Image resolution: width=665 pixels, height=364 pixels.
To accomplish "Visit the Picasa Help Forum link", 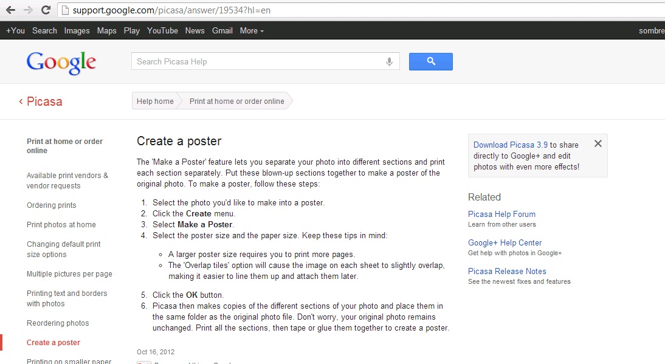I will [x=501, y=214].
